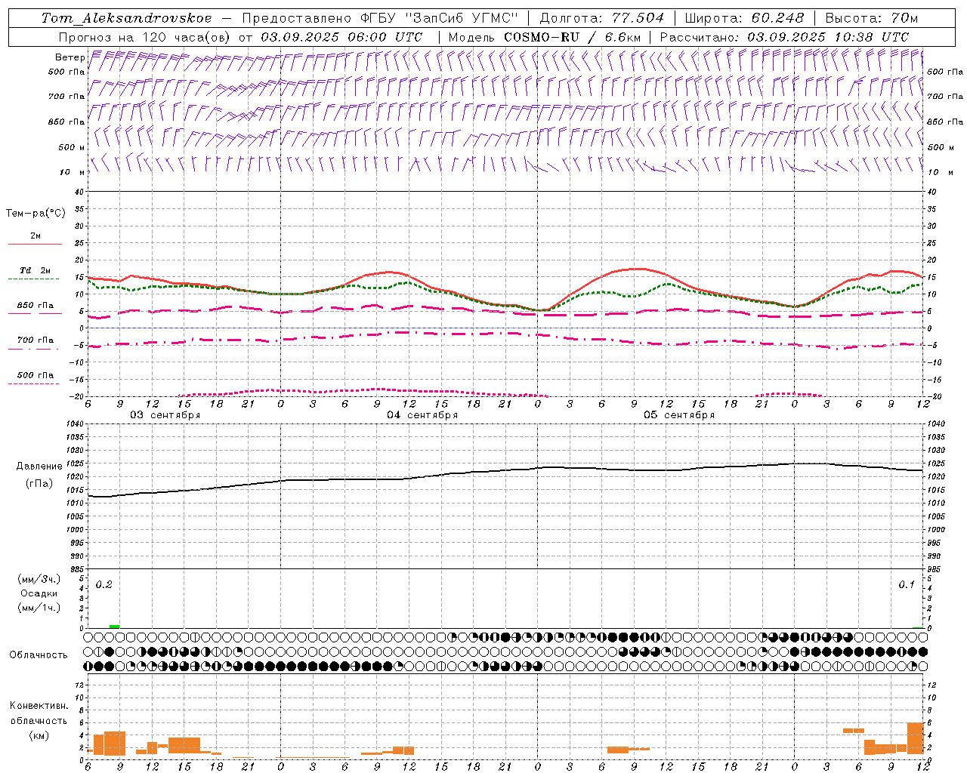Click the dashed line sample under Td 2м
This screenshot has height=773, width=967.
[33, 279]
